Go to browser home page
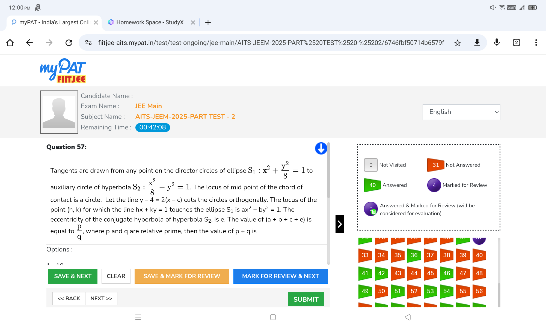This screenshot has height=327, width=546. pyautogui.click(x=10, y=43)
